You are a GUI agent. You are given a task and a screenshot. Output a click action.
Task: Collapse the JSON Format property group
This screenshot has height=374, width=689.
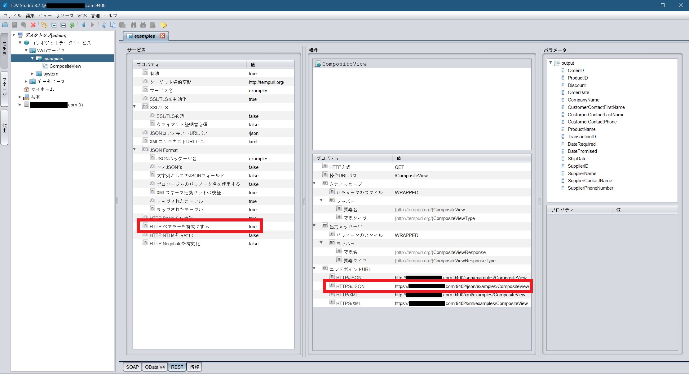[x=135, y=149]
